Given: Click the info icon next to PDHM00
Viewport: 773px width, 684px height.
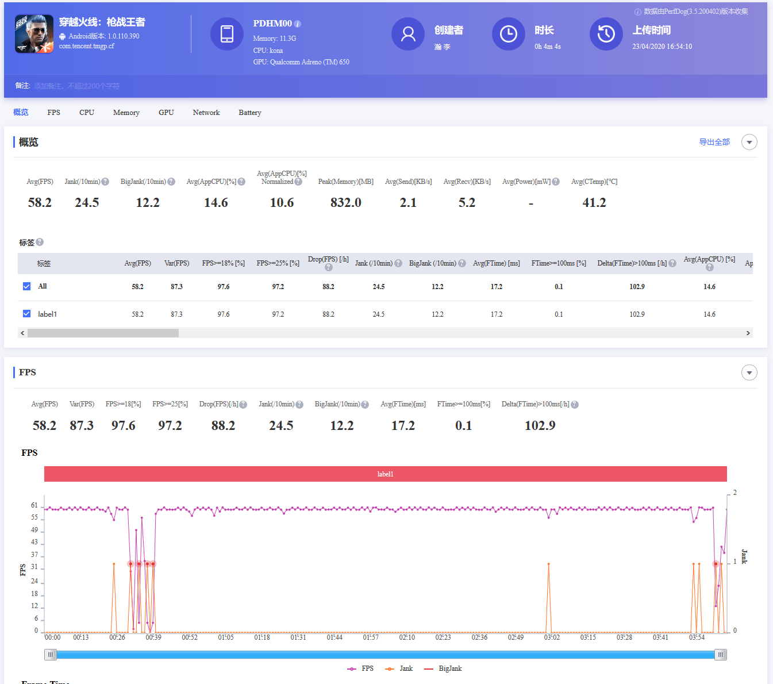Looking at the screenshot, I should [298, 24].
